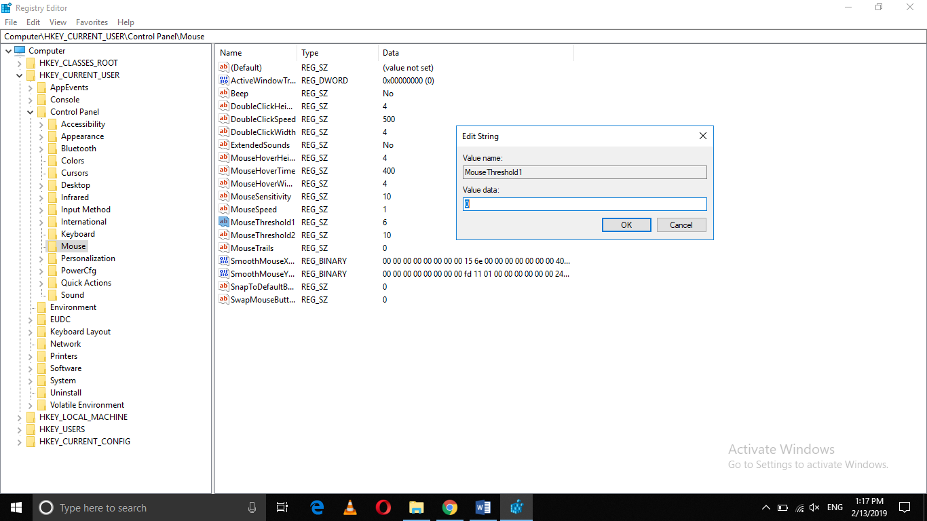Select the Mouse folder icon in the tree
Image resolution: width=927 pixels, height=521 pixels.
click(x=53, y=246)
